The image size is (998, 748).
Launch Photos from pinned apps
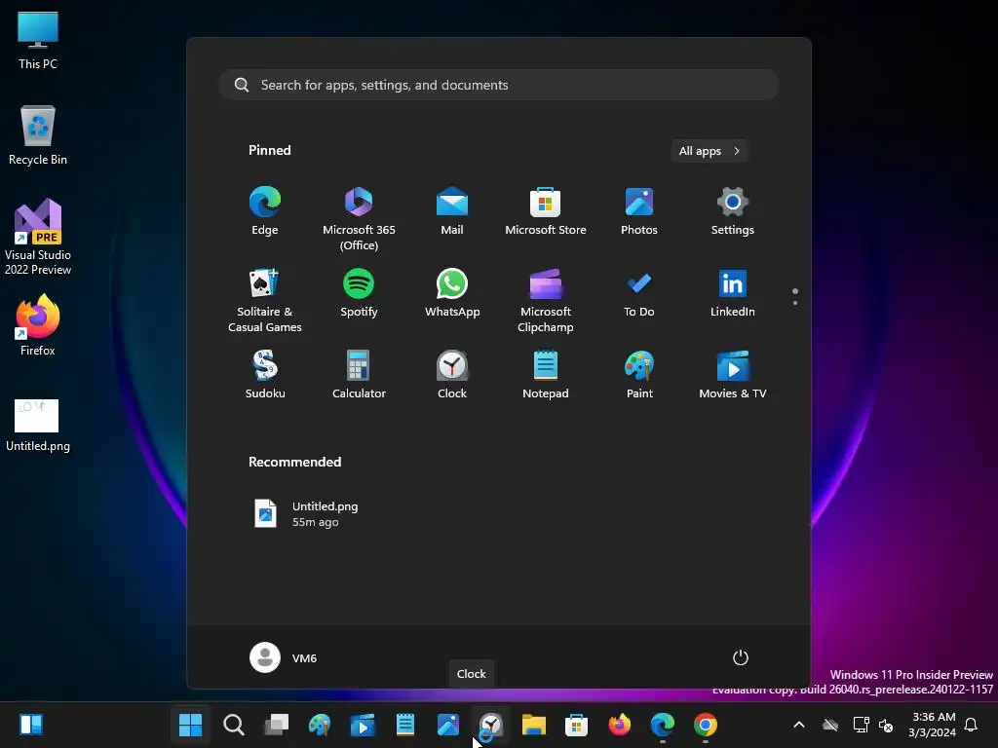pyautogui.click(x=639, y=211)
